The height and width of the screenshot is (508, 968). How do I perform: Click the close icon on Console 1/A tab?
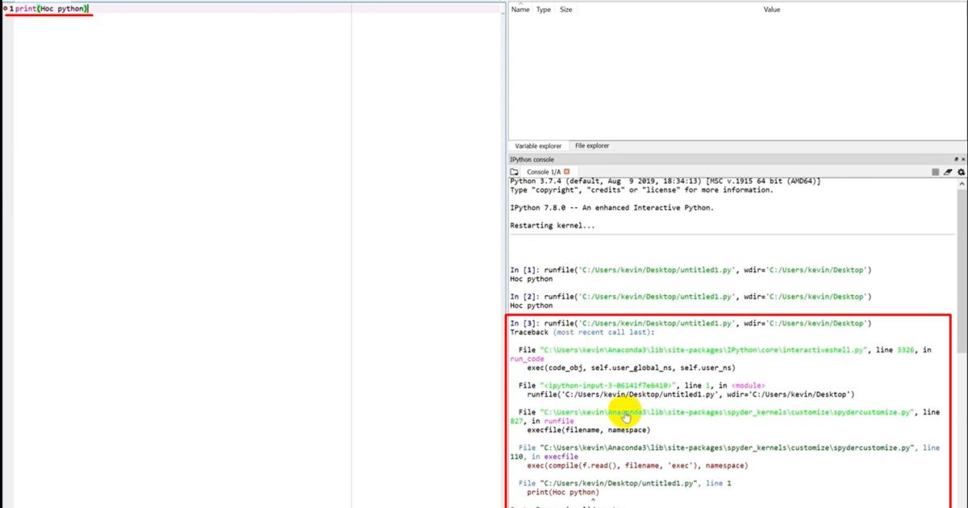tap(565, 171)
